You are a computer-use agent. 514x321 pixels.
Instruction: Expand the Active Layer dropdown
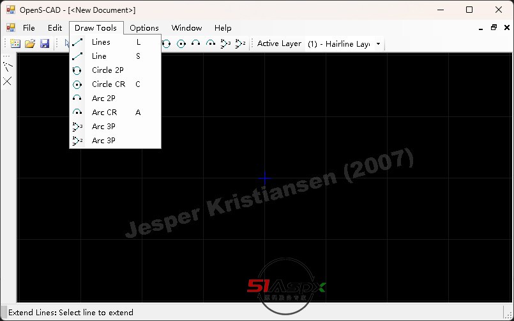378,43
